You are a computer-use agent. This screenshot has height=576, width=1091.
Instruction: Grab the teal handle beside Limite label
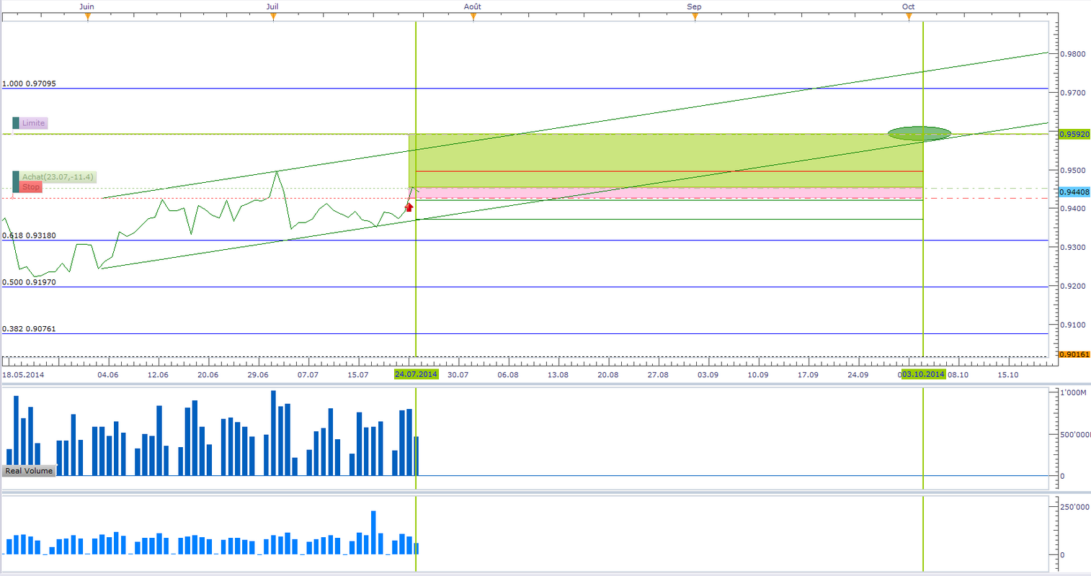click(x=16, y=123)
